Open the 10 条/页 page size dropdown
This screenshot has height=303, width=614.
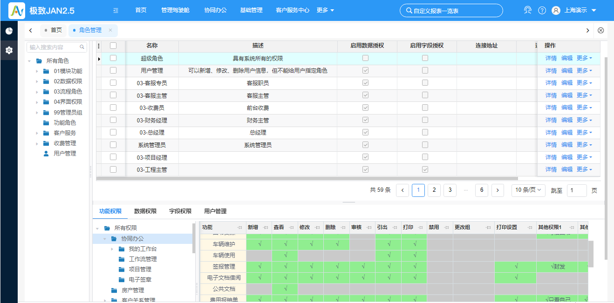[528, 190]
